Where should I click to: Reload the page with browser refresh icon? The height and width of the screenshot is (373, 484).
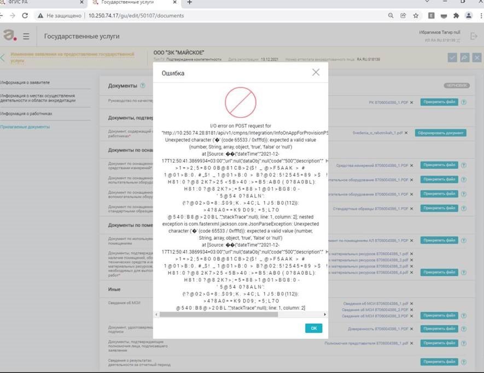click(25, 16)
